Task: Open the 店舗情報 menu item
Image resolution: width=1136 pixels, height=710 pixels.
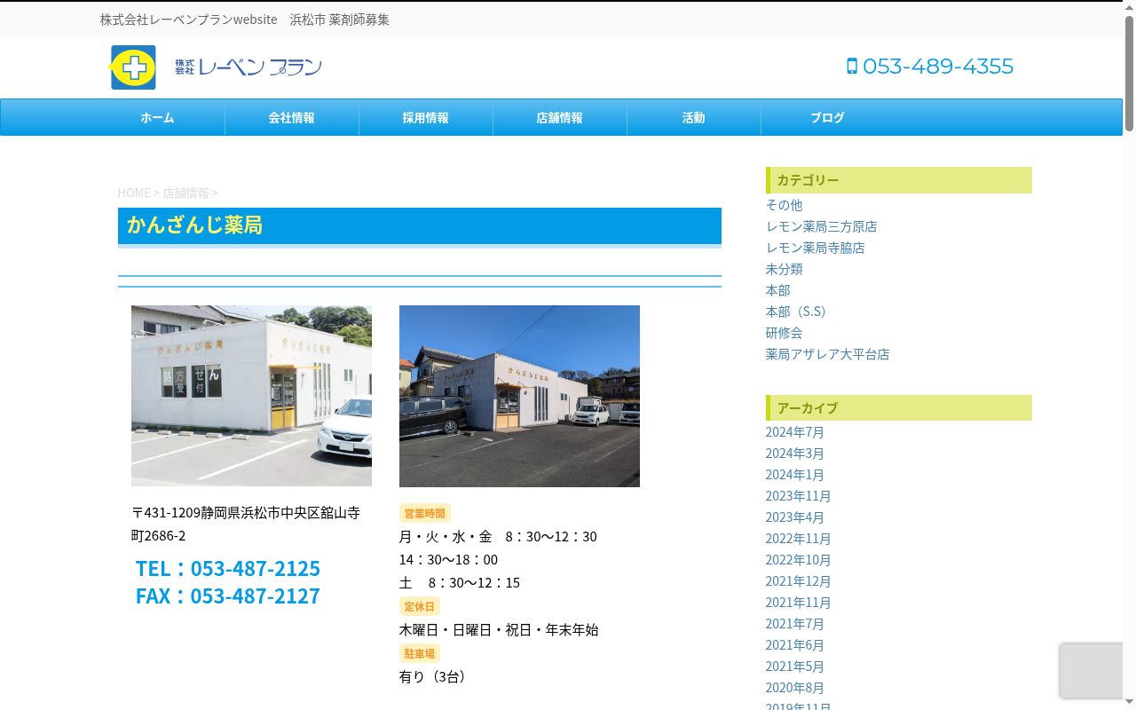Action: (560, 117)
